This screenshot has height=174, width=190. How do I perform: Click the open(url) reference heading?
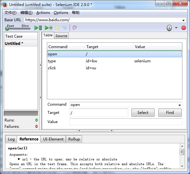[x=17, y=148]
